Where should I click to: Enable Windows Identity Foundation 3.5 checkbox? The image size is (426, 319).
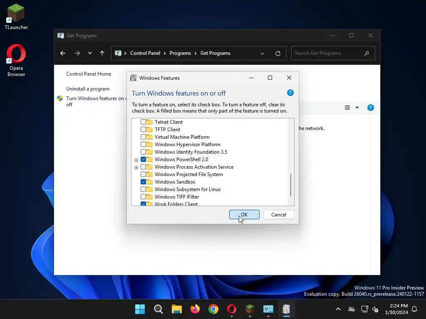(x=143, y=152)
